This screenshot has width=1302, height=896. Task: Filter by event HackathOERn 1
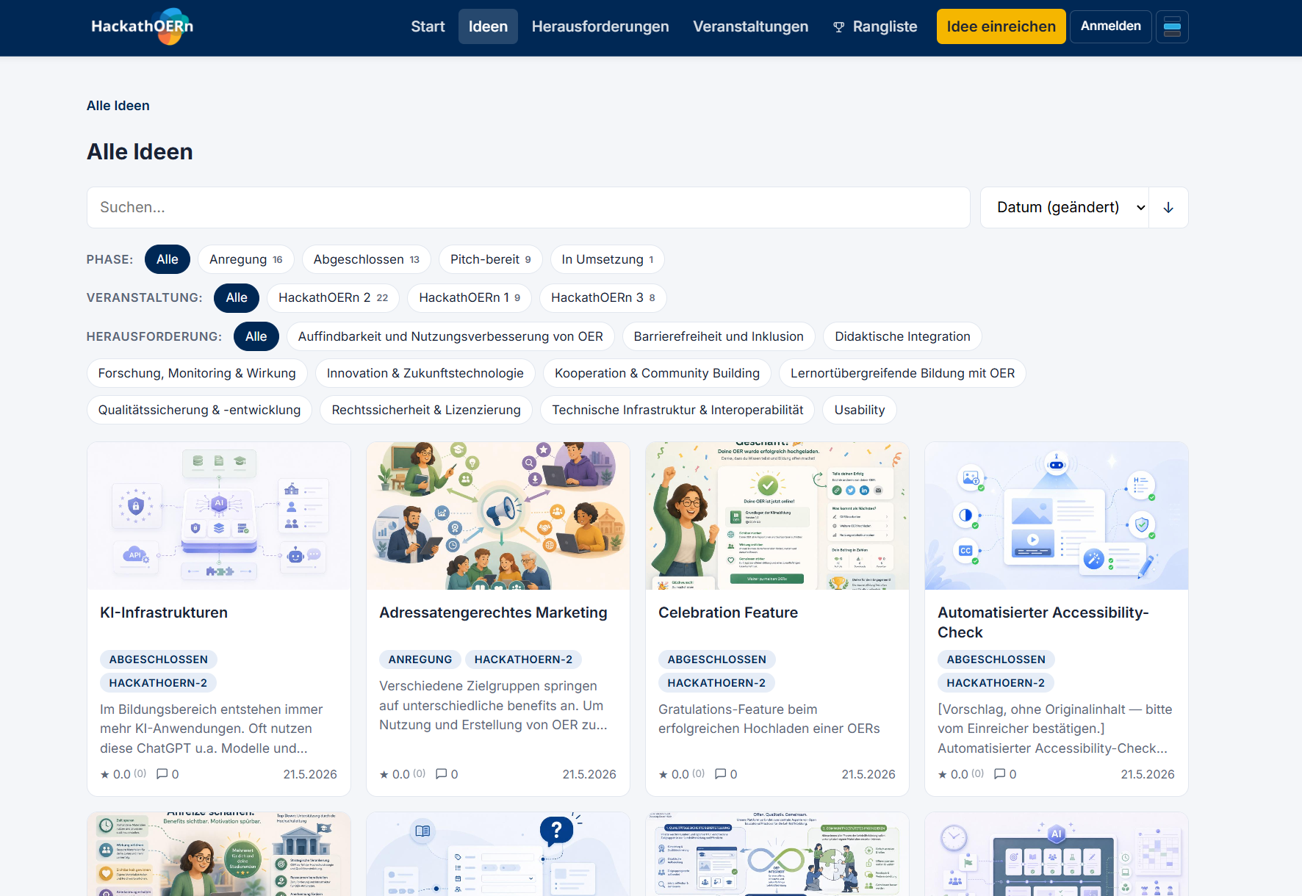(470, 297)
